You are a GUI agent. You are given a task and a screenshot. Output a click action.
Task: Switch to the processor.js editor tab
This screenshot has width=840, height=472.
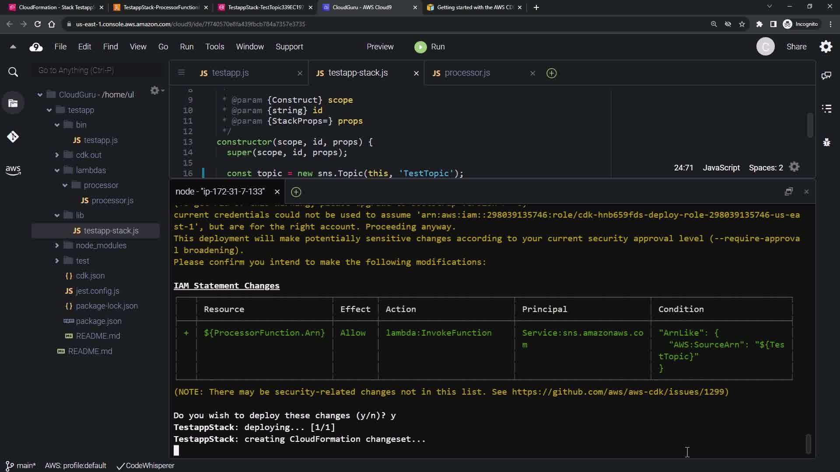click(467, 73)
